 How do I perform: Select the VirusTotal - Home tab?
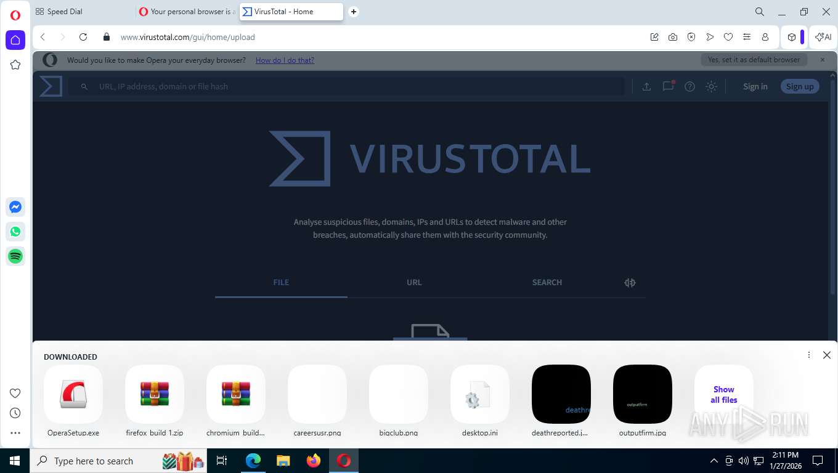click(x=291, y=12)
